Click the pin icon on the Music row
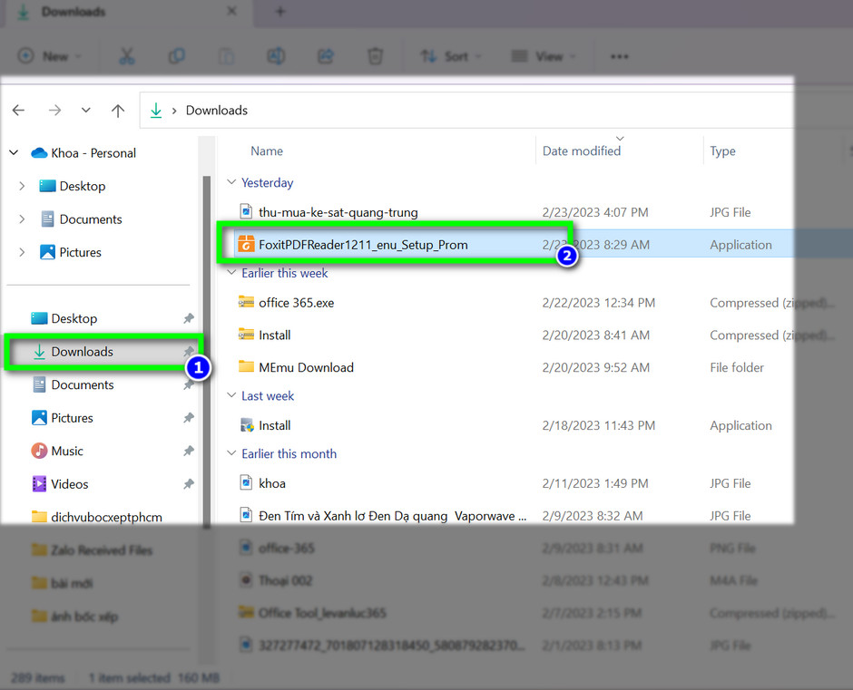Image resolution: width=853 pixels, height=690 pixels. tap(188, 451)
